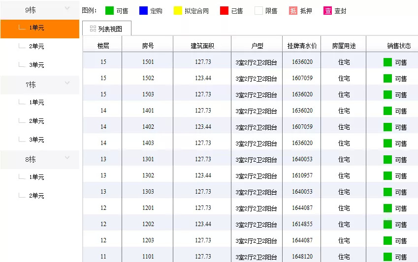Click price 1614855 in row 1202
The image size is (418, 262).
[302, 224]
